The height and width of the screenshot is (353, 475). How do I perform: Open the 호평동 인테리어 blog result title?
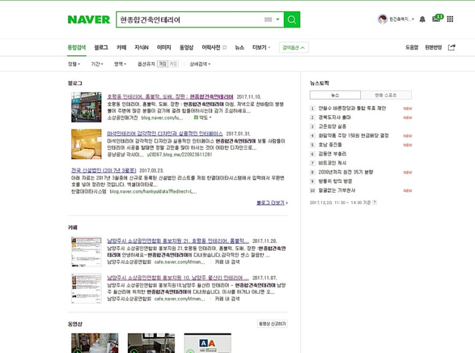170,97
